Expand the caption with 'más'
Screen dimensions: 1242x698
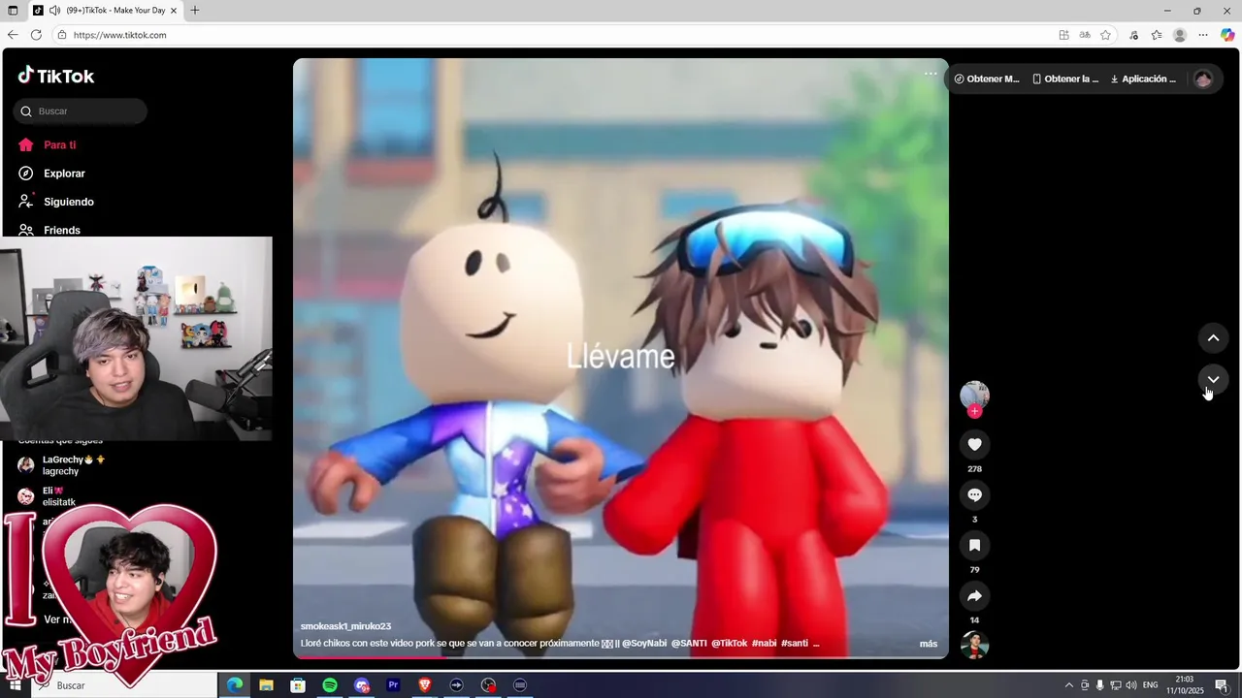click(929, 644)
